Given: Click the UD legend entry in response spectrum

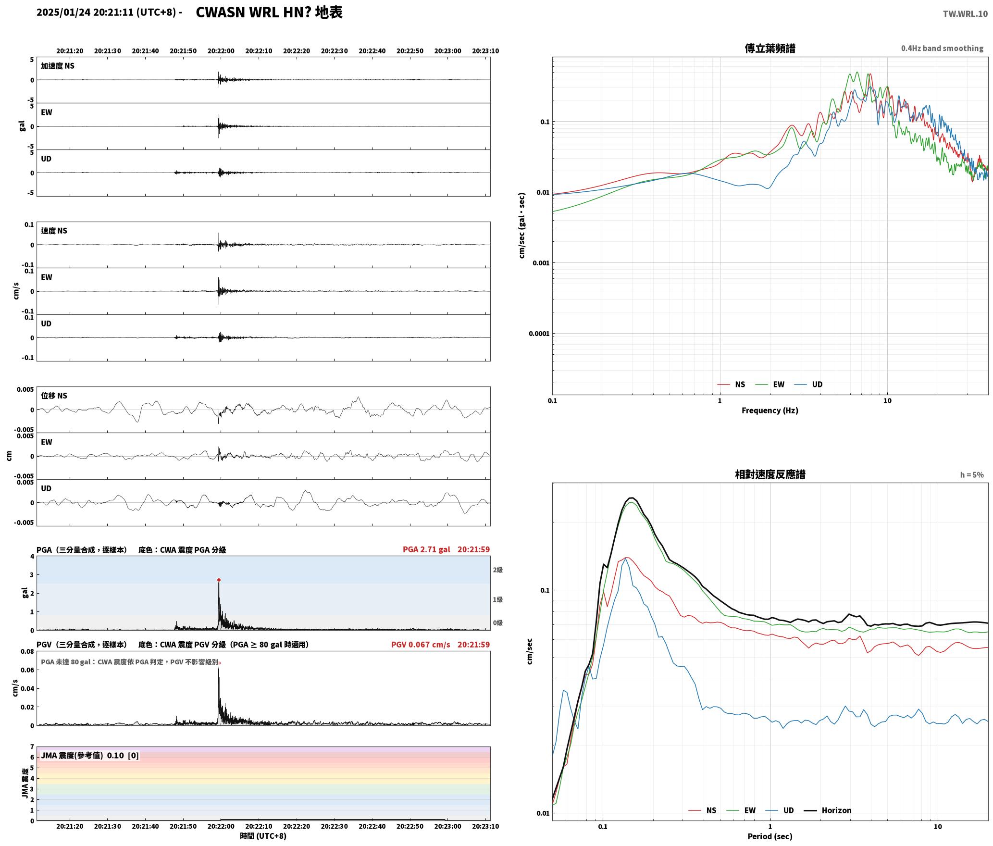Looking at the screenshot, I should point(780,810).
